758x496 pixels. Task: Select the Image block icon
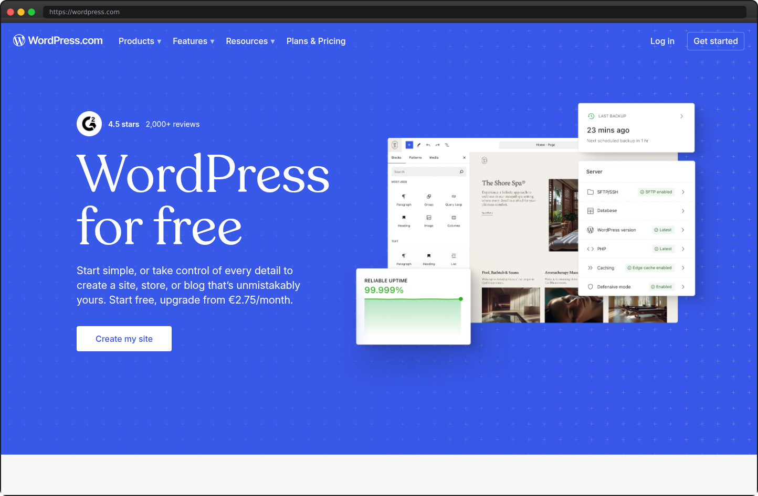pyautogui.click(x=428, y=217)
